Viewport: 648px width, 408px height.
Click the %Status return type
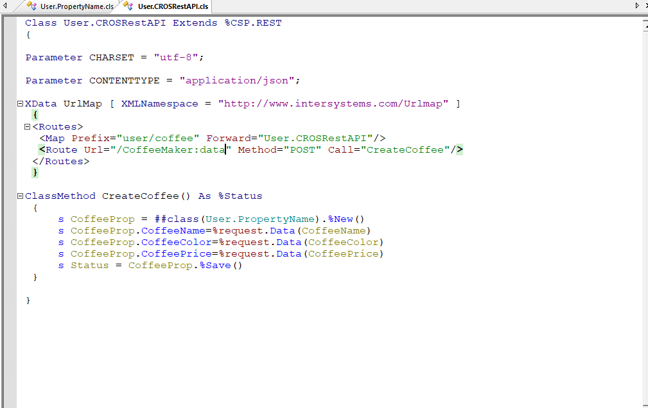tap(240, 196)
